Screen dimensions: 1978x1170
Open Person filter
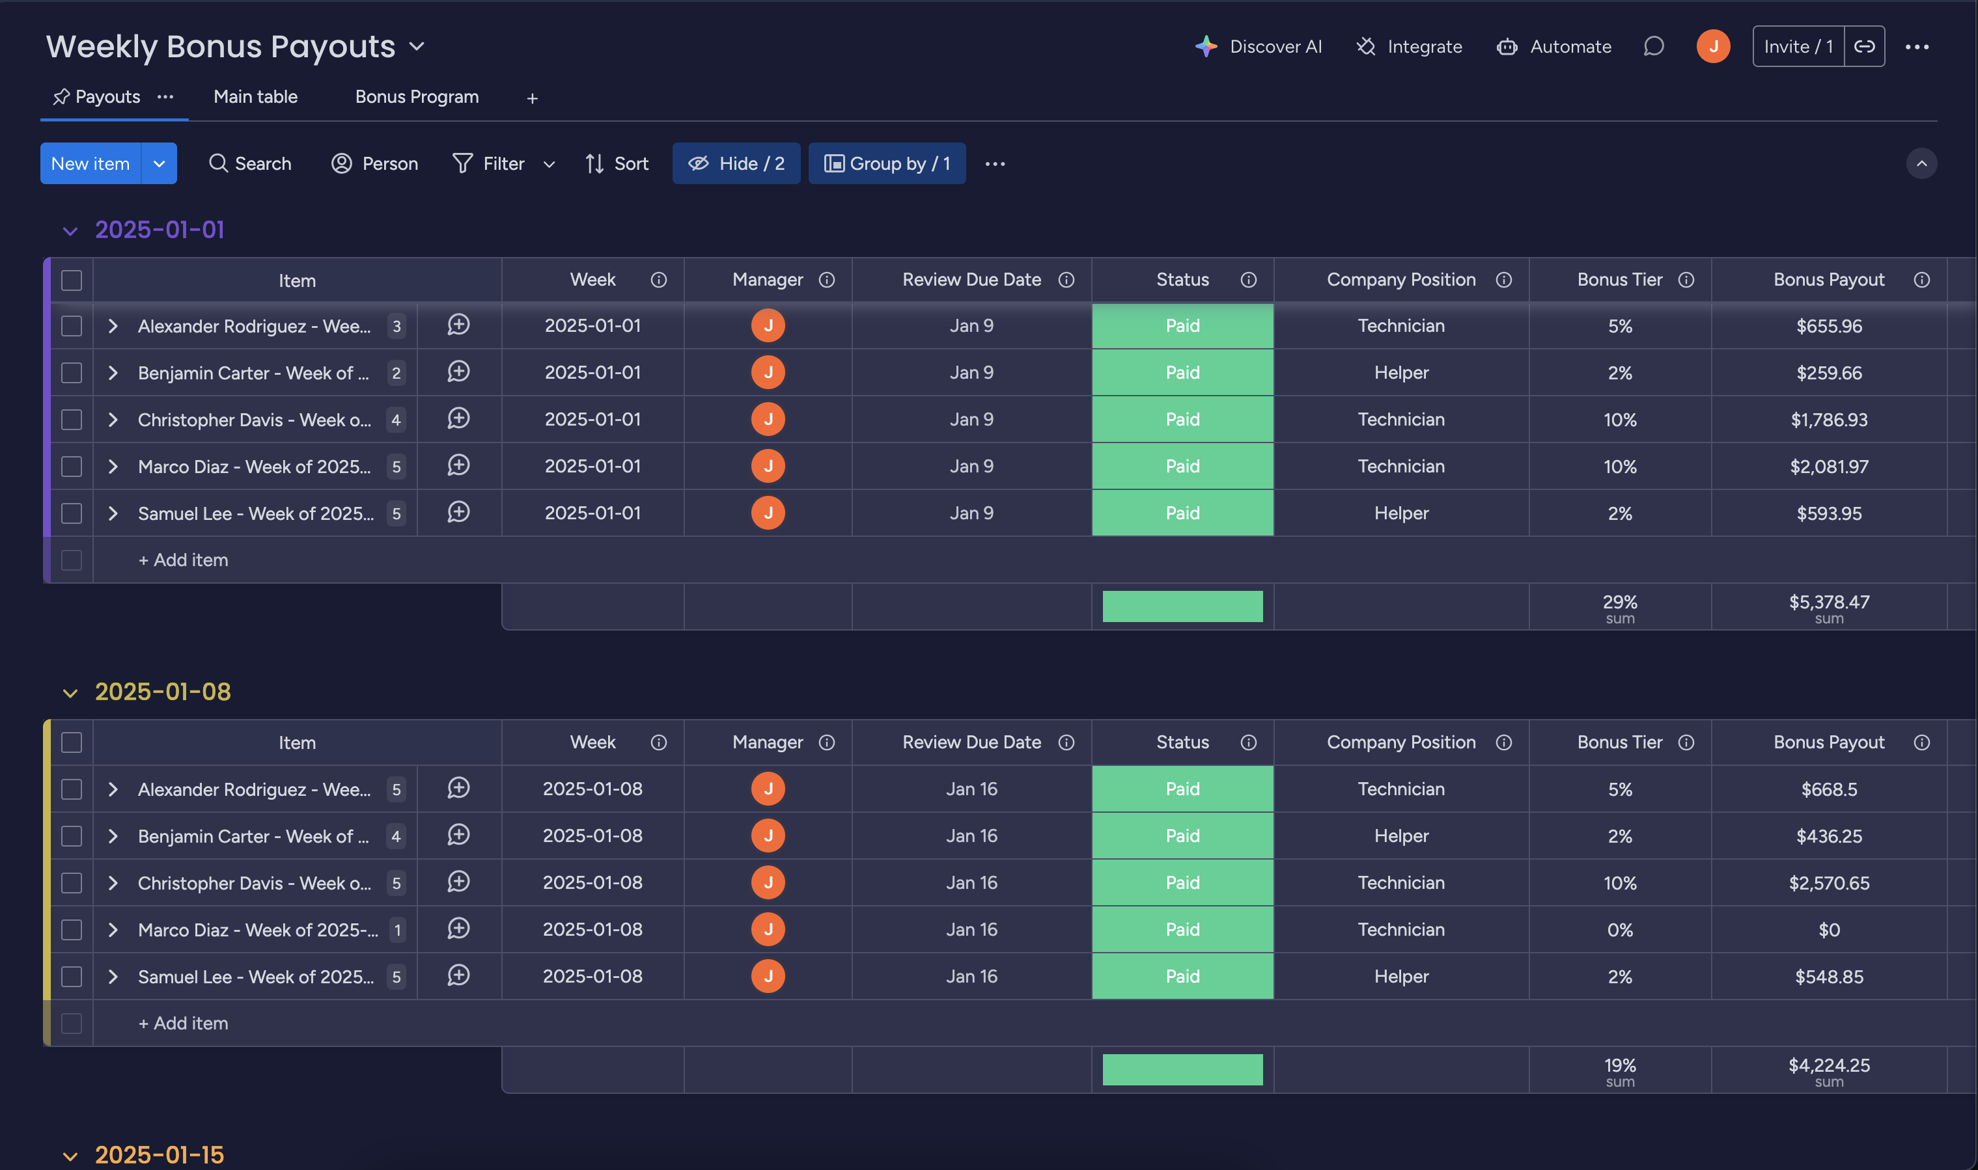pyautogui.click(x=374, y=163)
